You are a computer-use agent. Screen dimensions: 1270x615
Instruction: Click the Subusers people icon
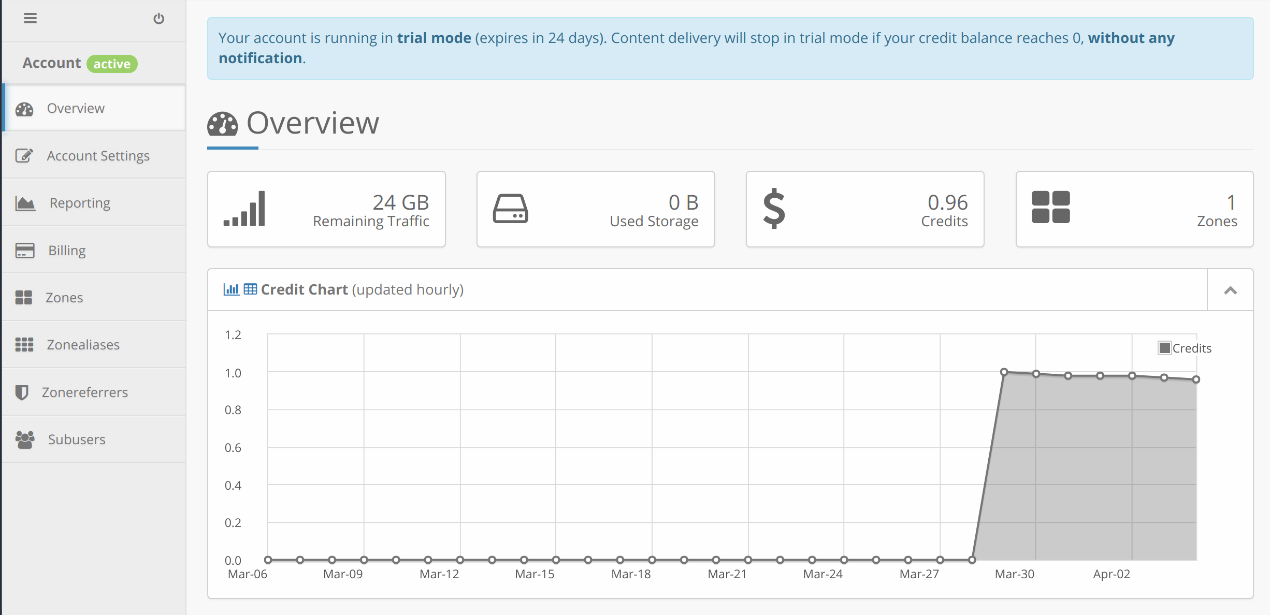coord(23,440)
